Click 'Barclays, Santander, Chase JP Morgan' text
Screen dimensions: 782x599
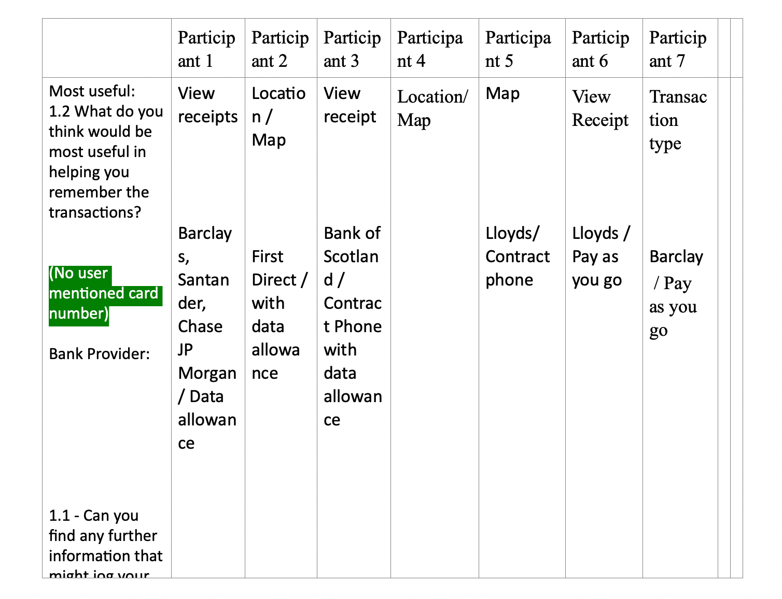pyautogui.click(x=207, y=303)
